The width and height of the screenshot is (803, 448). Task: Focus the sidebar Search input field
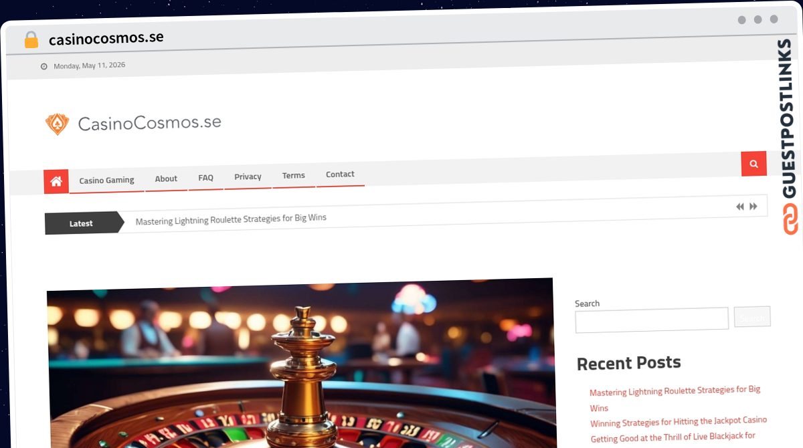tap(652, 320)
